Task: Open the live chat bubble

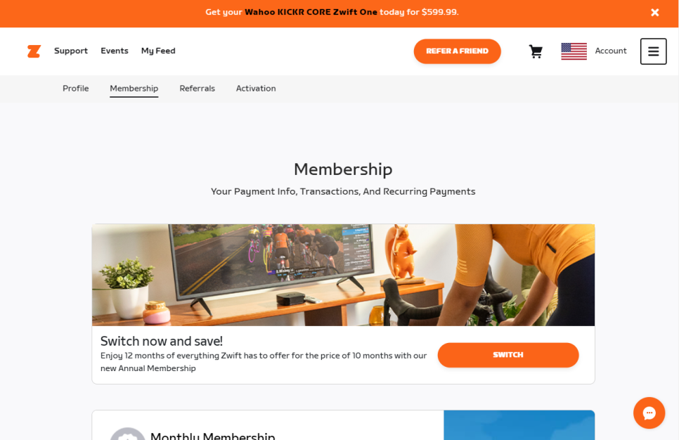Action: [649, 413]
